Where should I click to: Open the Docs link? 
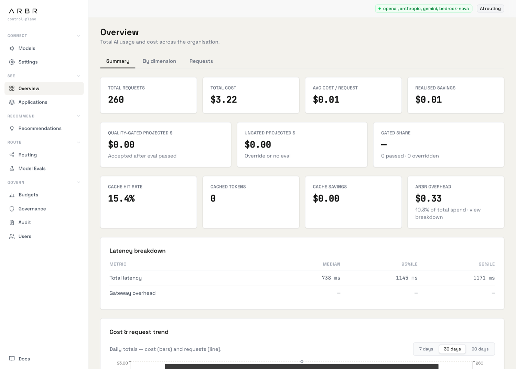pyautogui.click(x=44, y=359)
